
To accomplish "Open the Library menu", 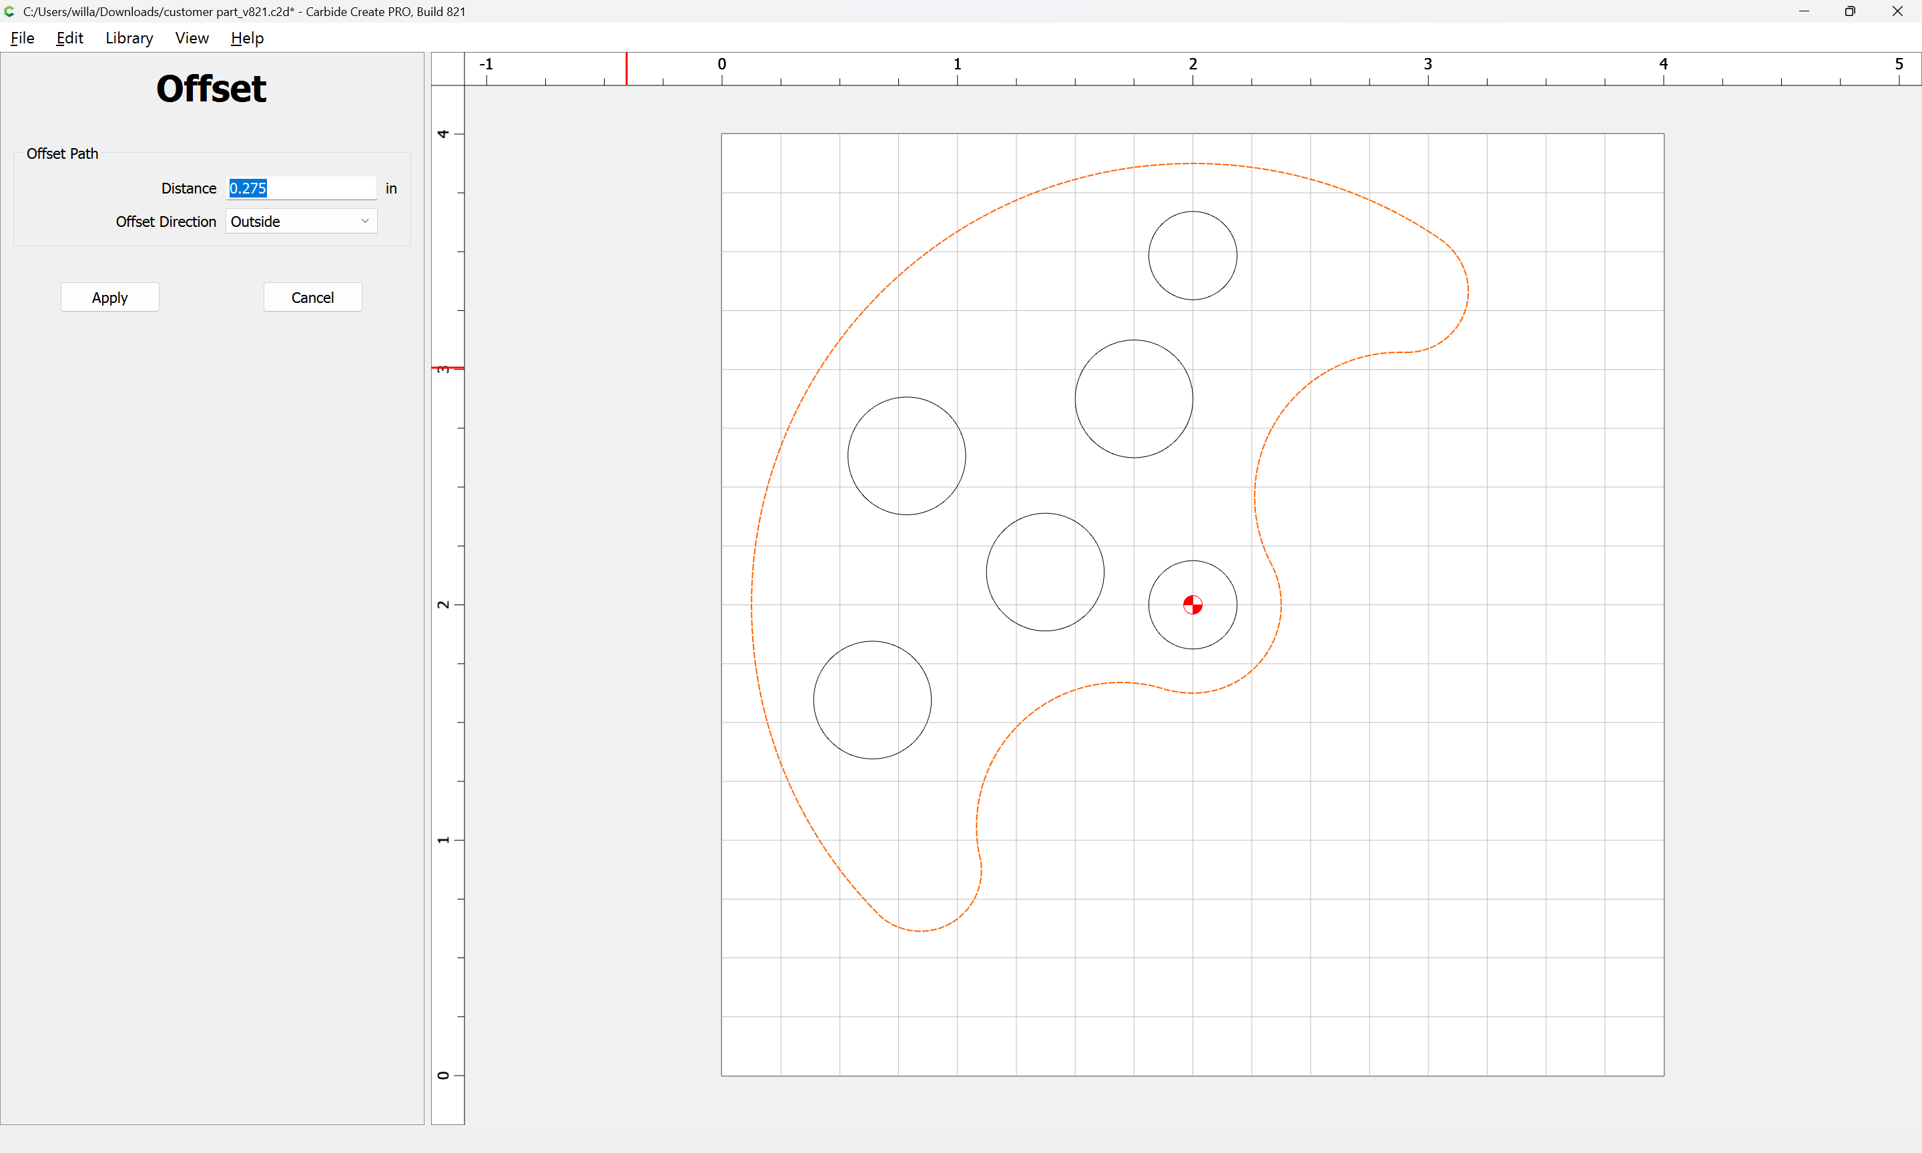I will point(129,38).
